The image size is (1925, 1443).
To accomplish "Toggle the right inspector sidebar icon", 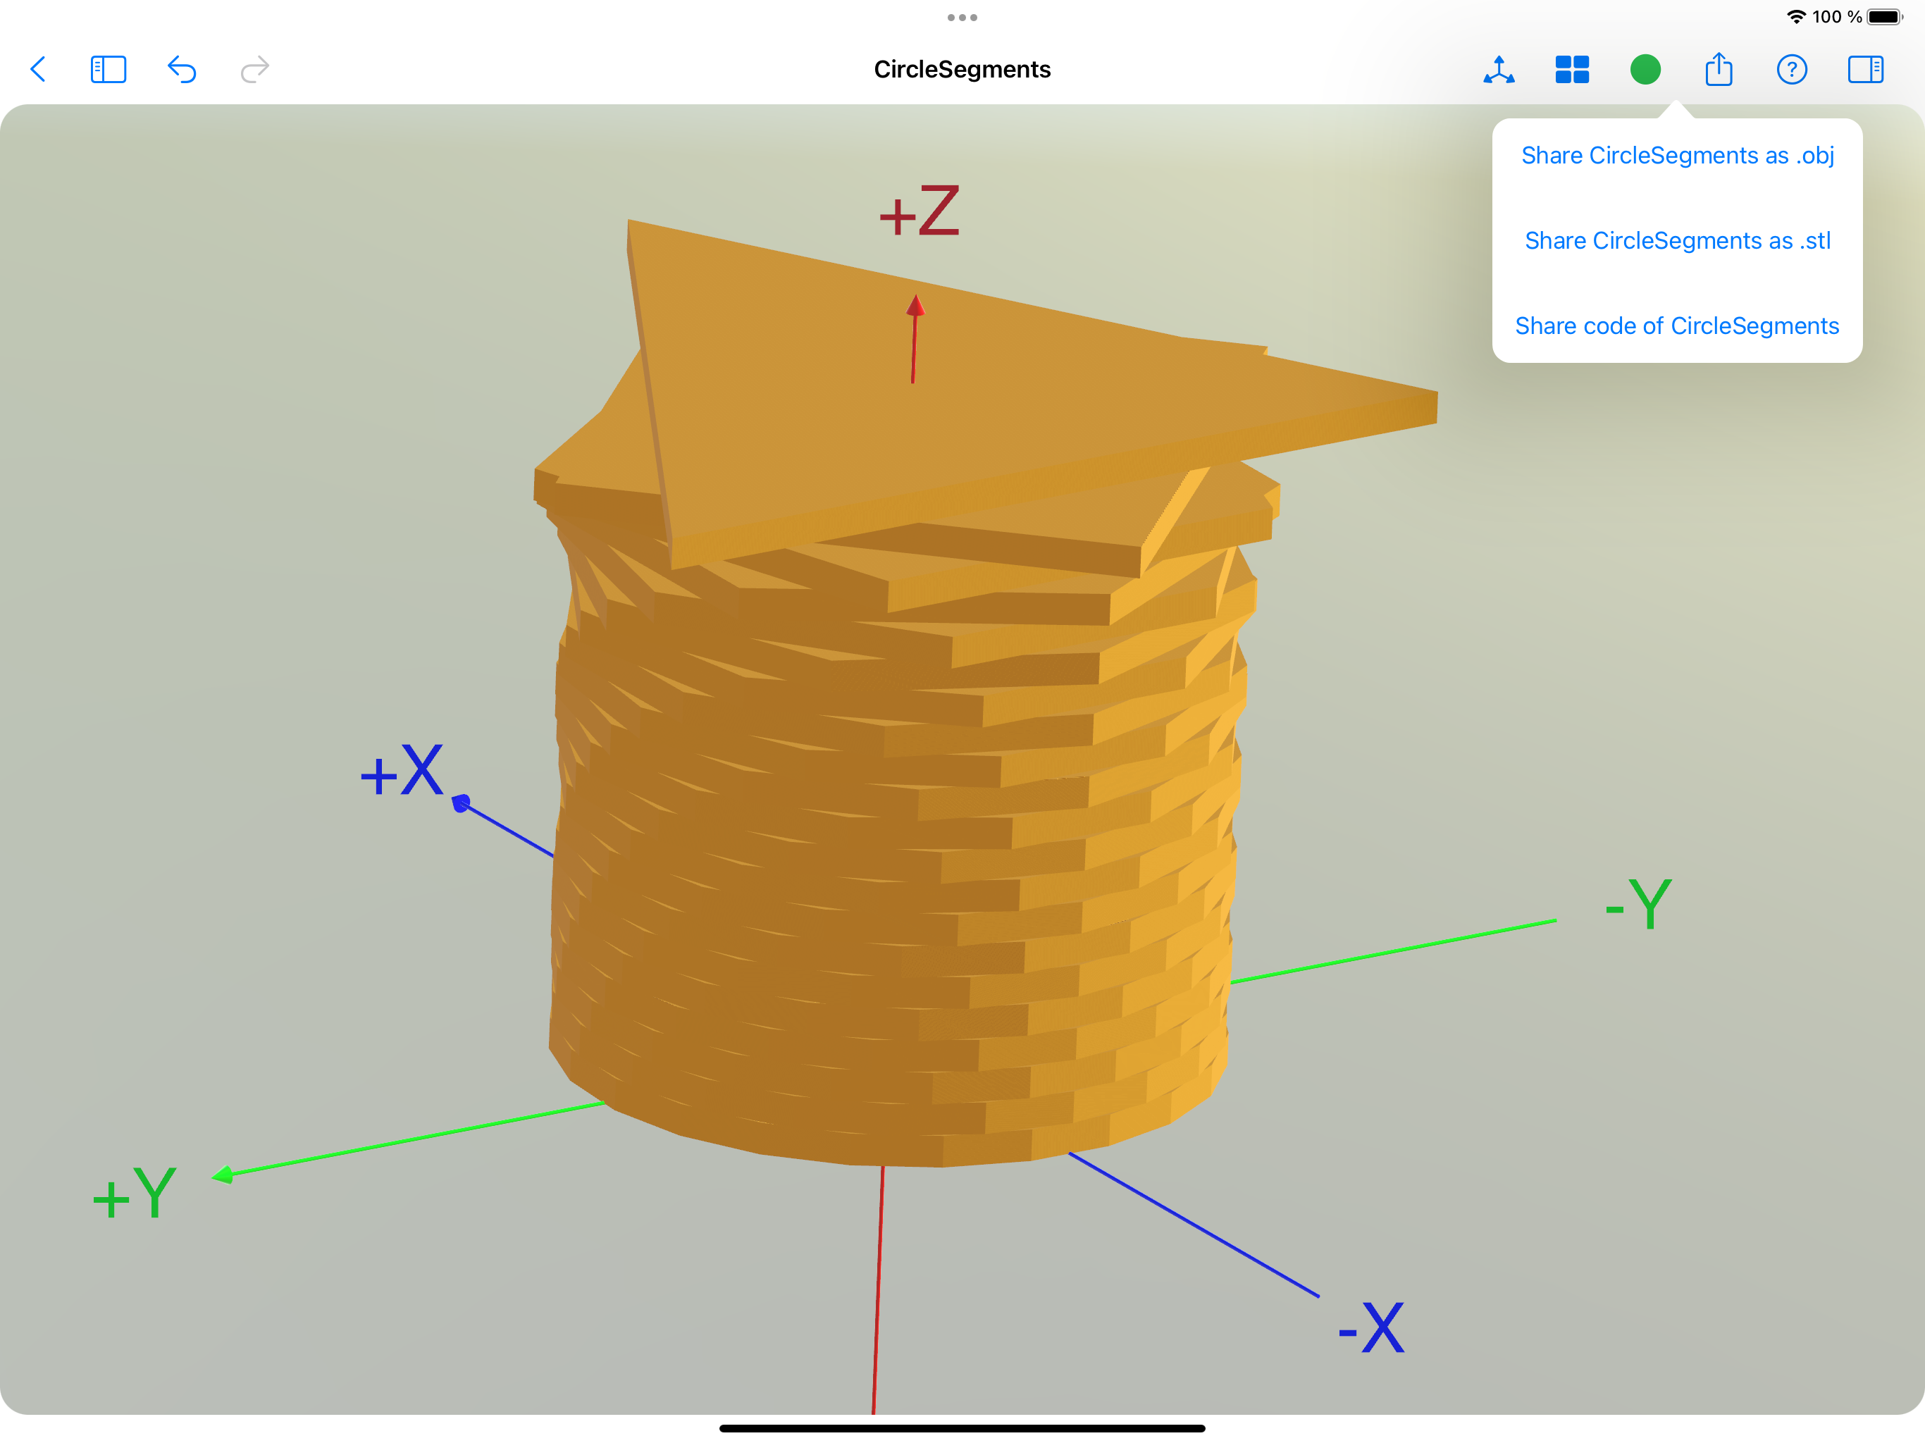I will [x=1865, y=70].
